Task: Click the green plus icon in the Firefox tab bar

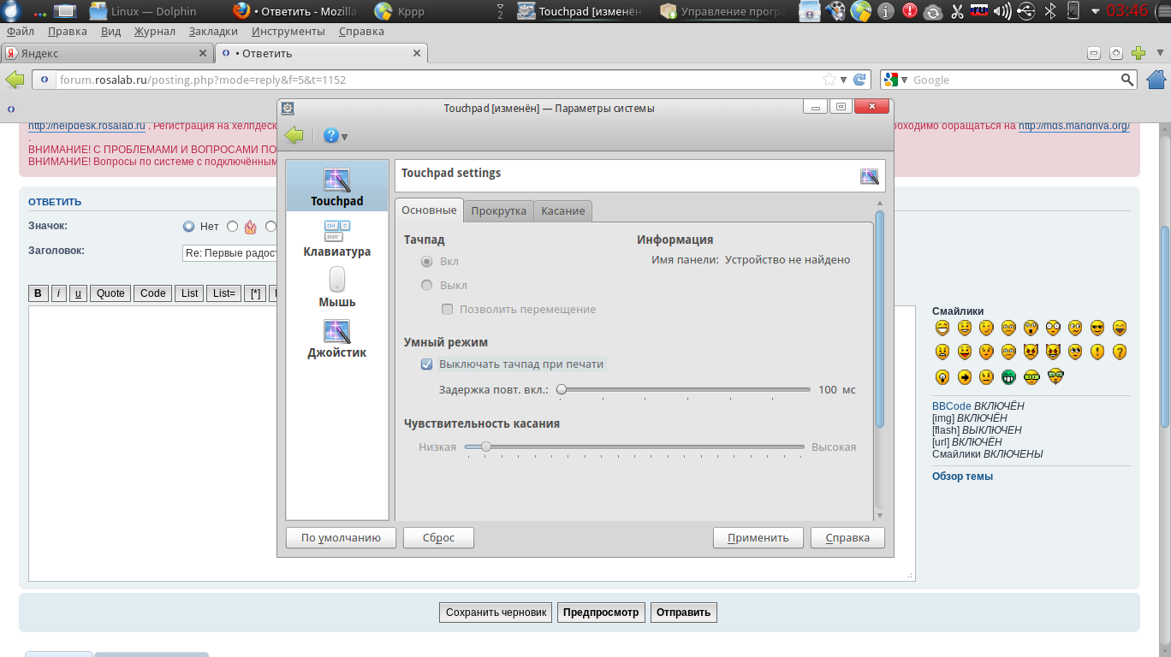Action: pyautogui.click(x=1138, y=53)
